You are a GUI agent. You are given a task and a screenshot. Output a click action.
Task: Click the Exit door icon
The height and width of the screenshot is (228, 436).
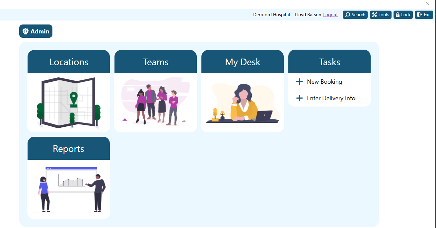click(419, 15)
